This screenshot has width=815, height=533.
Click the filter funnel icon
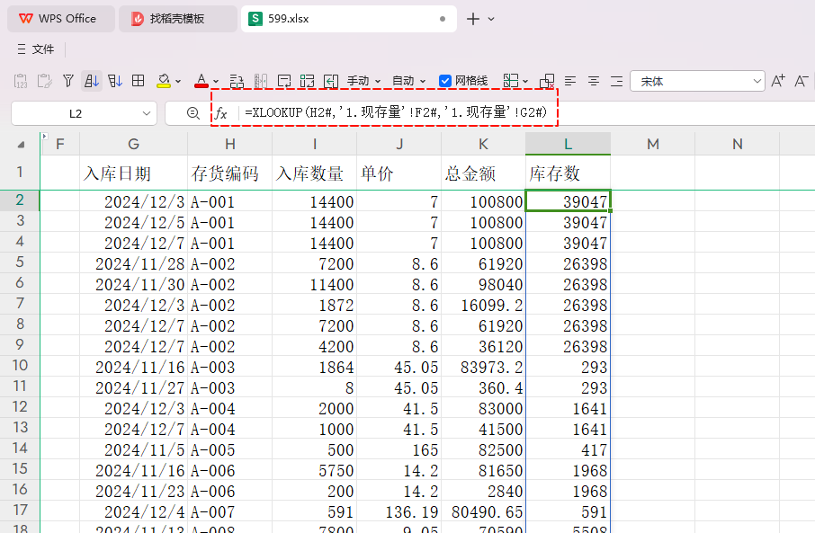click(x=68, y=81)
